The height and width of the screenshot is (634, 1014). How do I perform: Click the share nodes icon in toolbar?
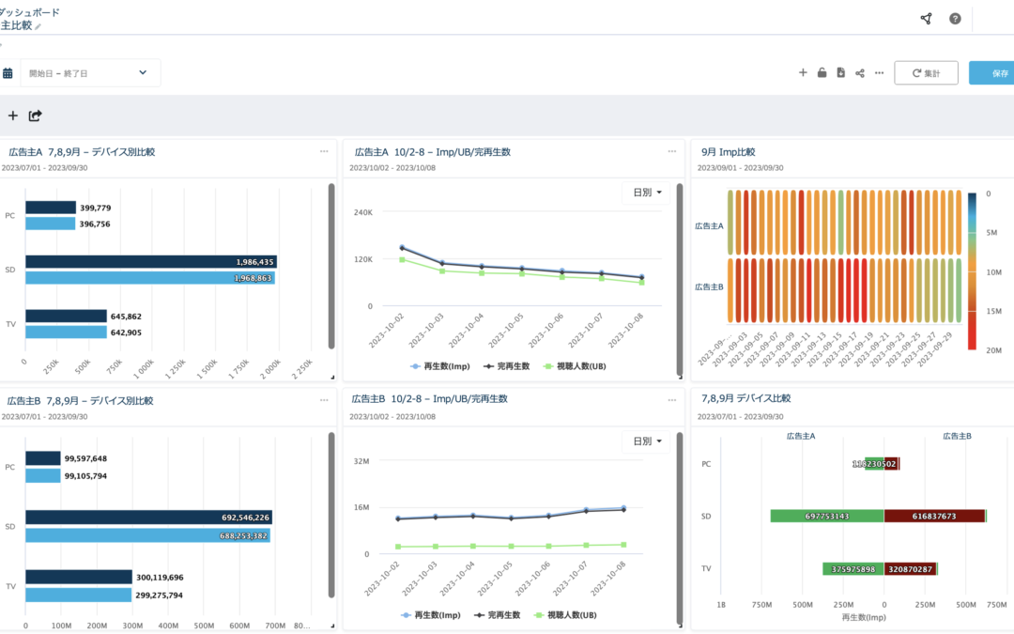[859, 73]
